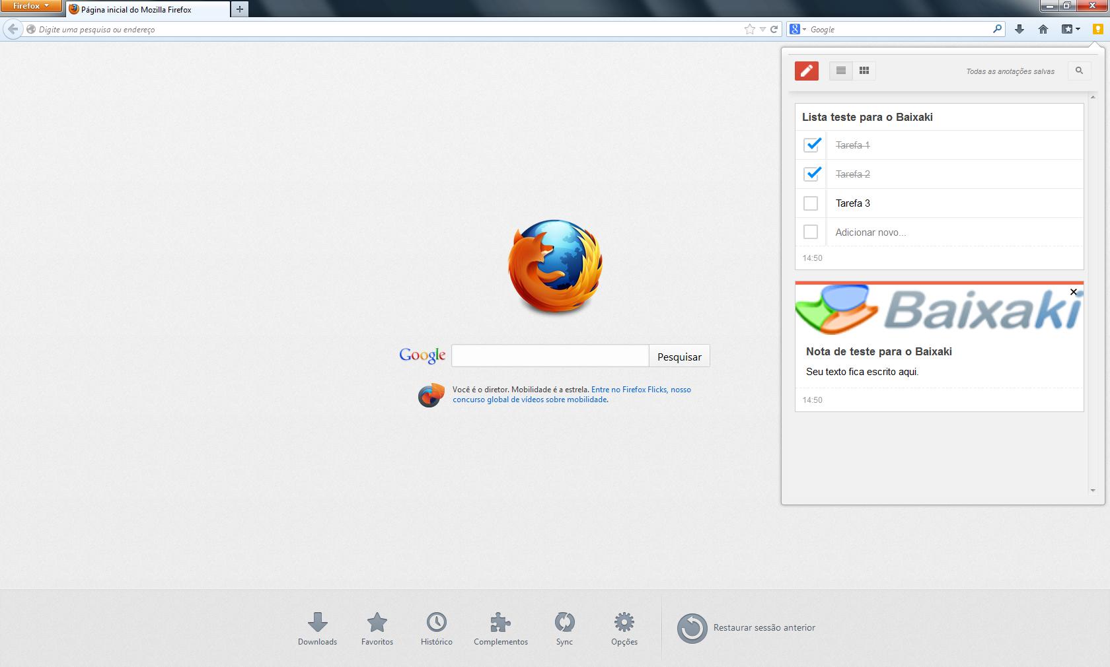Open Sync setup from bottom launcher
This screenshot has width=1110, height=667.
pyautogui.click(x=564, y=629)
